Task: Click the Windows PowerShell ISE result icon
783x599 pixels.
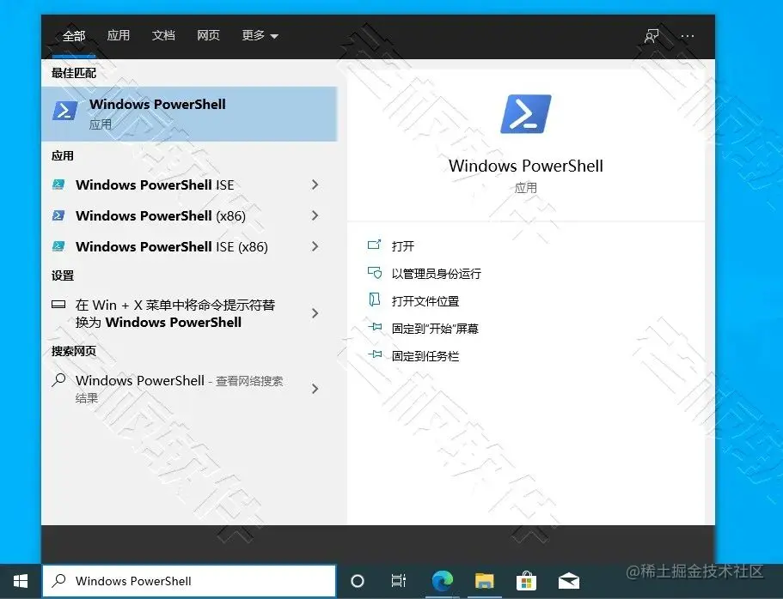Action: 58,185
